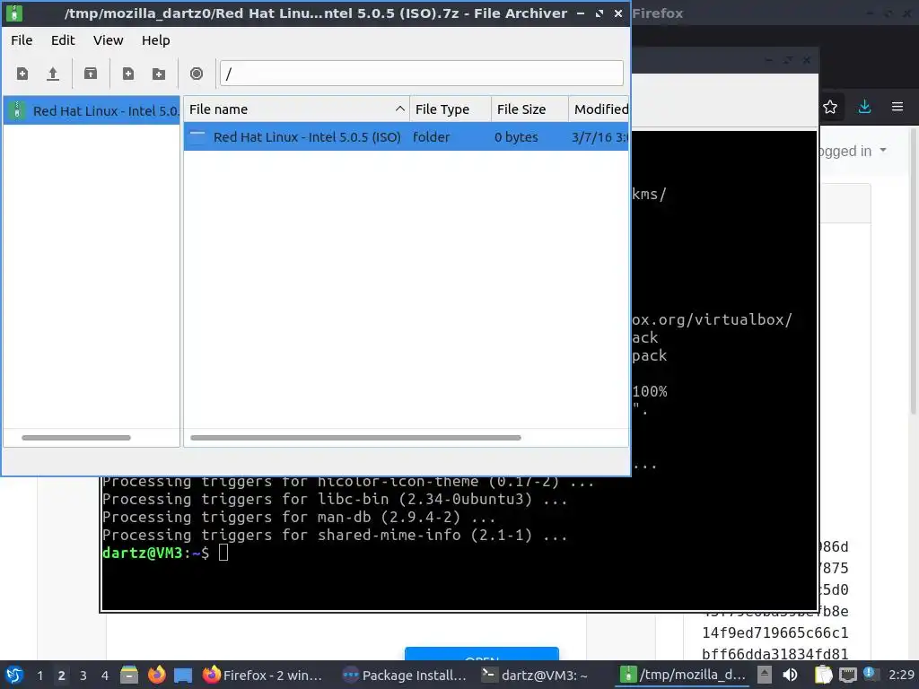Click 'Processing triggers for libc-bin' terminal line
919x689 pixels.
tap(335, 499)
